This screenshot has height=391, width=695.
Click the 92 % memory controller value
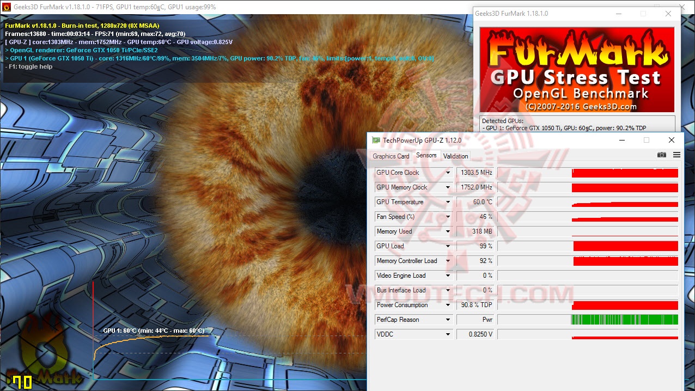[x=475, y=261]
